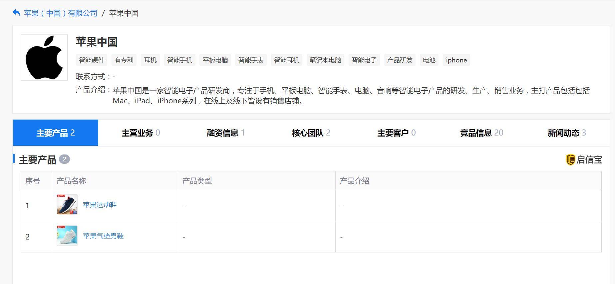Switch to 主要产品 tab
The width and height of the screenshot is (615, 284).
56,133
